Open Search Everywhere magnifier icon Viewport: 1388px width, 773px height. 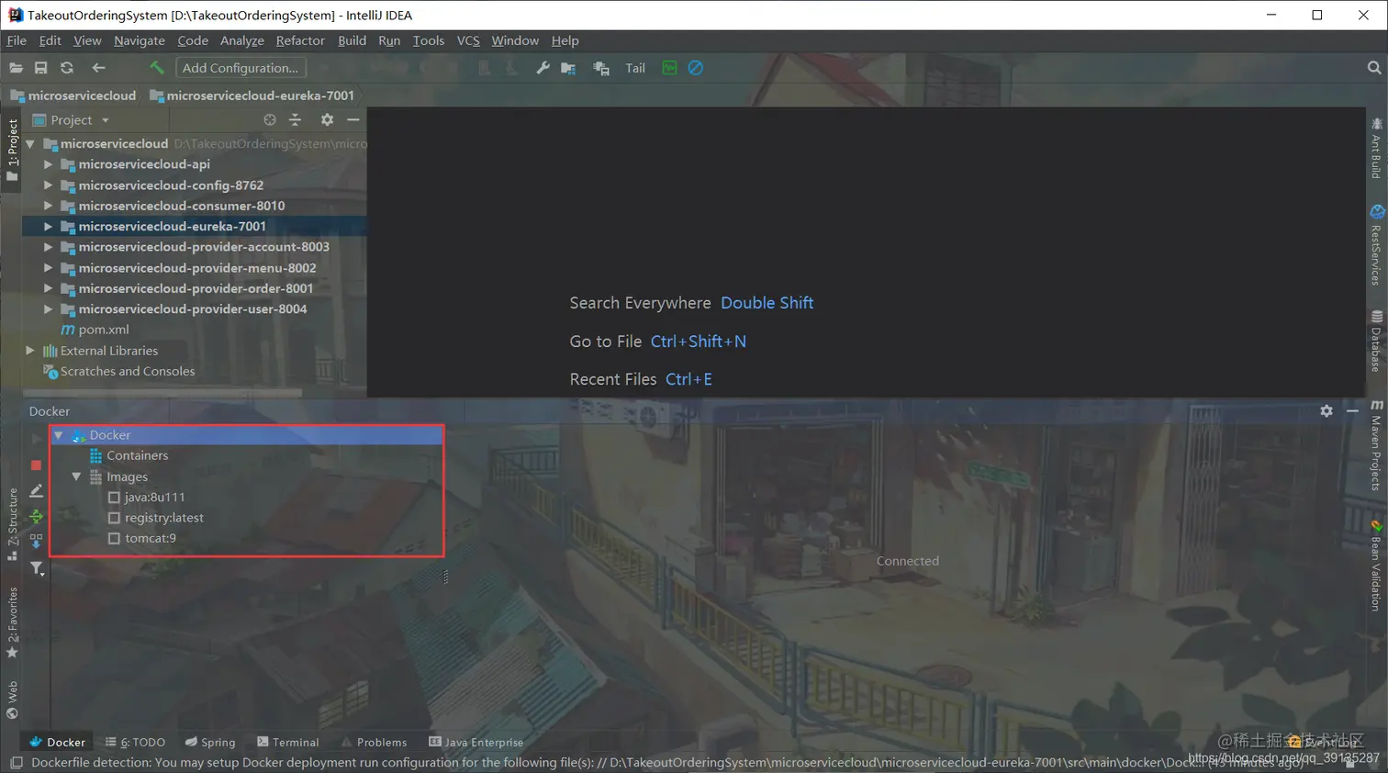click(1373, 68)
